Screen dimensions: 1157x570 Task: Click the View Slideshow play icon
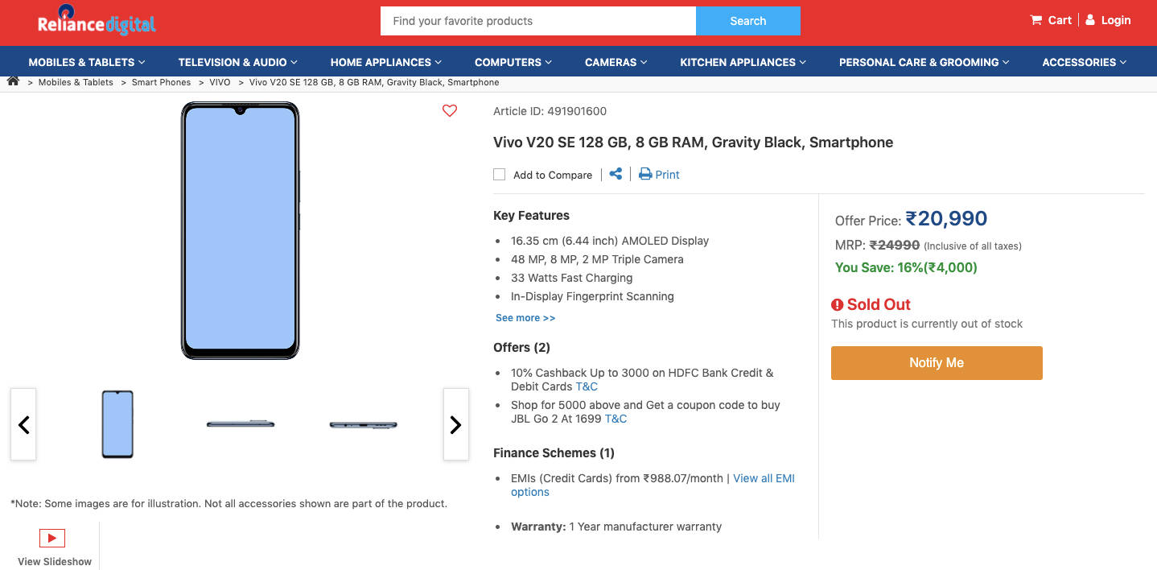pyautogui.click(x=52, y=538)
